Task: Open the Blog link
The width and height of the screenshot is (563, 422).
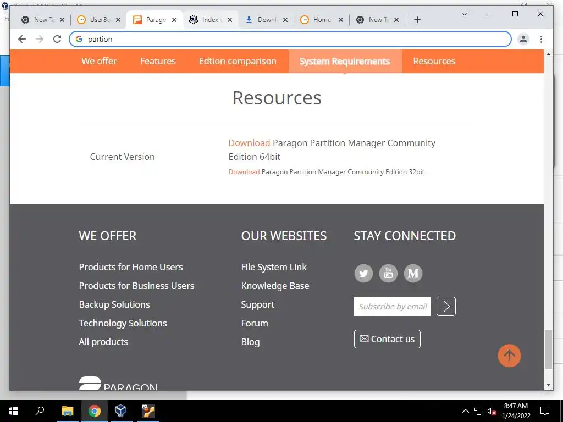Action: pyautogui.click(x=250, y=342)
